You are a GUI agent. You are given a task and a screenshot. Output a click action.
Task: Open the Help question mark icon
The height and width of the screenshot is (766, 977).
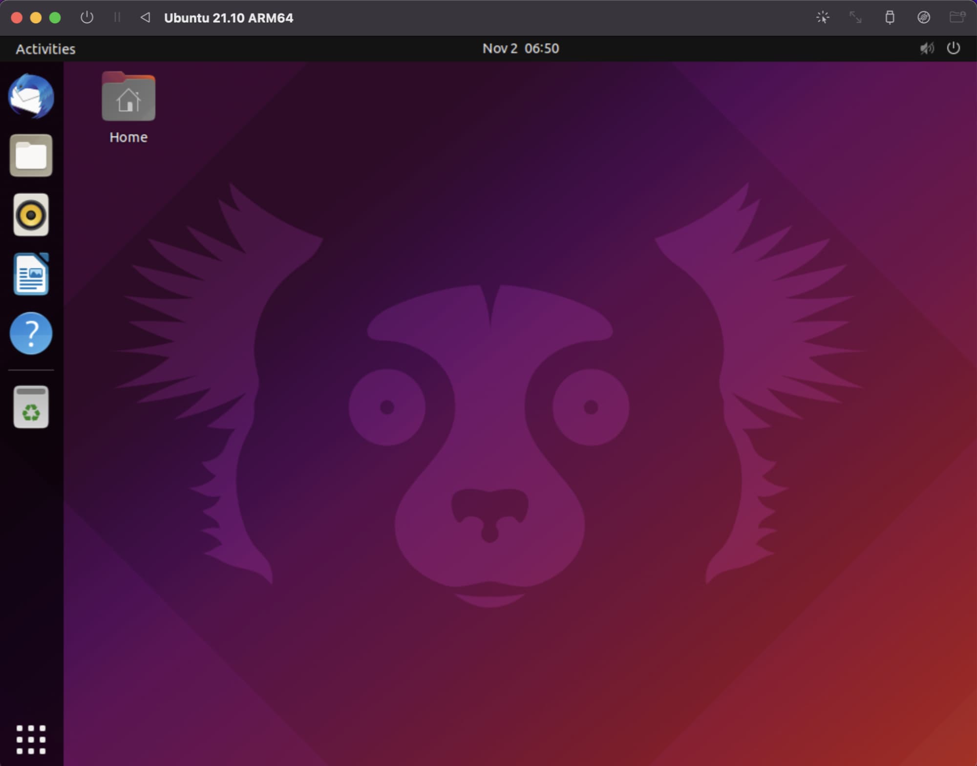click(31, 333)
